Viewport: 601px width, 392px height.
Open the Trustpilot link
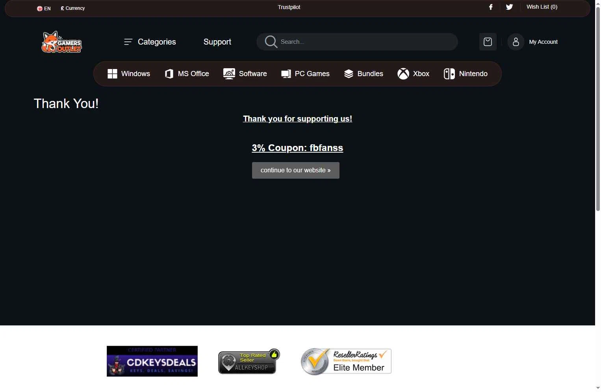click(x=289, y=7)
